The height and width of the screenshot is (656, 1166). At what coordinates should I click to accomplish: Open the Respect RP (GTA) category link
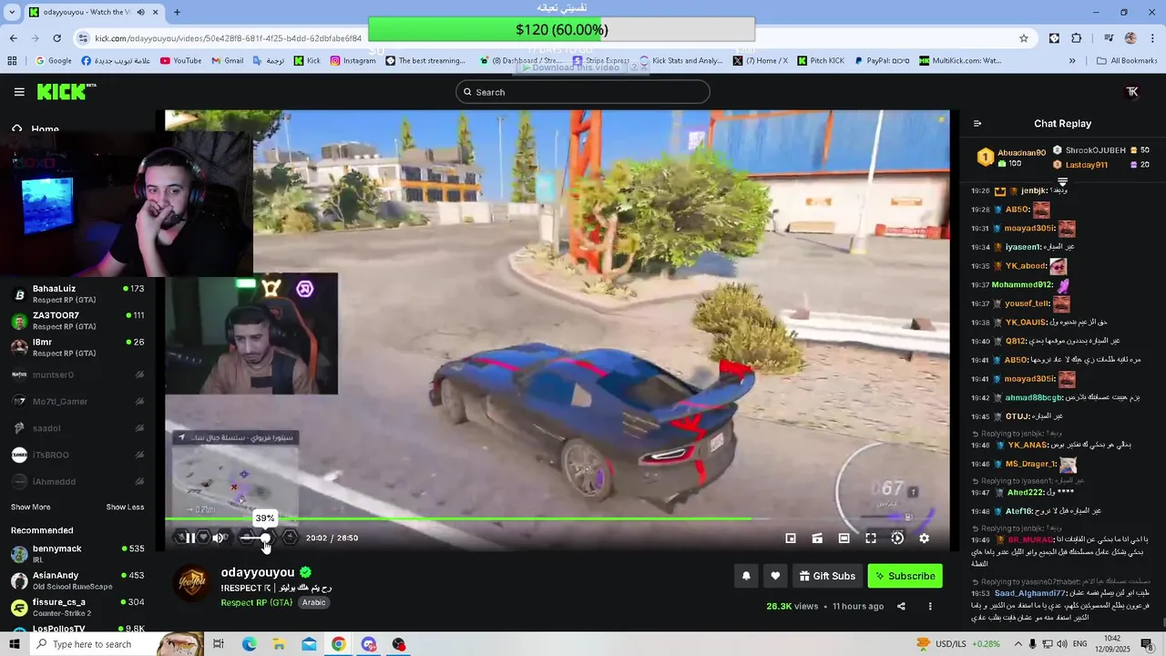[257, 602]
